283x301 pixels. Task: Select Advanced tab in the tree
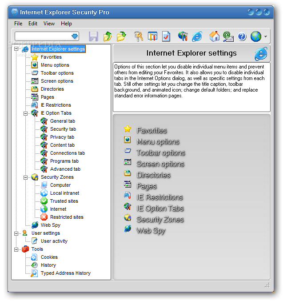pyautogui.click(x=65, y=169)
